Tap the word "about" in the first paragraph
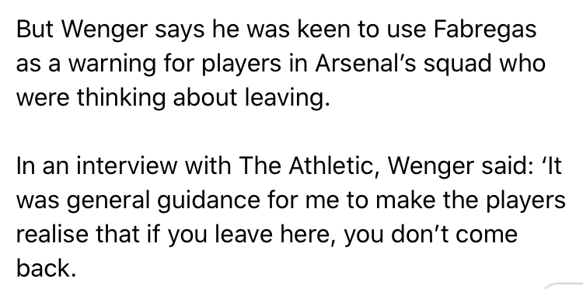 coord(204,97)
